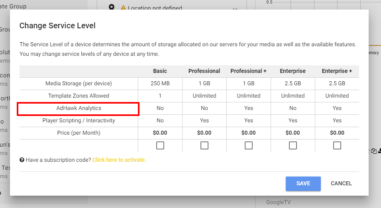Select Player Scripting / Interactivity row label
The height and width of the screenshot is (208, 381).
tap(79, 120)
